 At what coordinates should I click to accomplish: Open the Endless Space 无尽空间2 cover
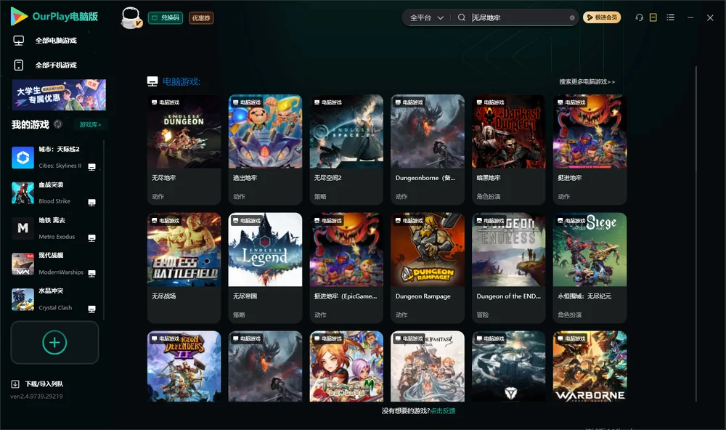(x=346, y=131)
